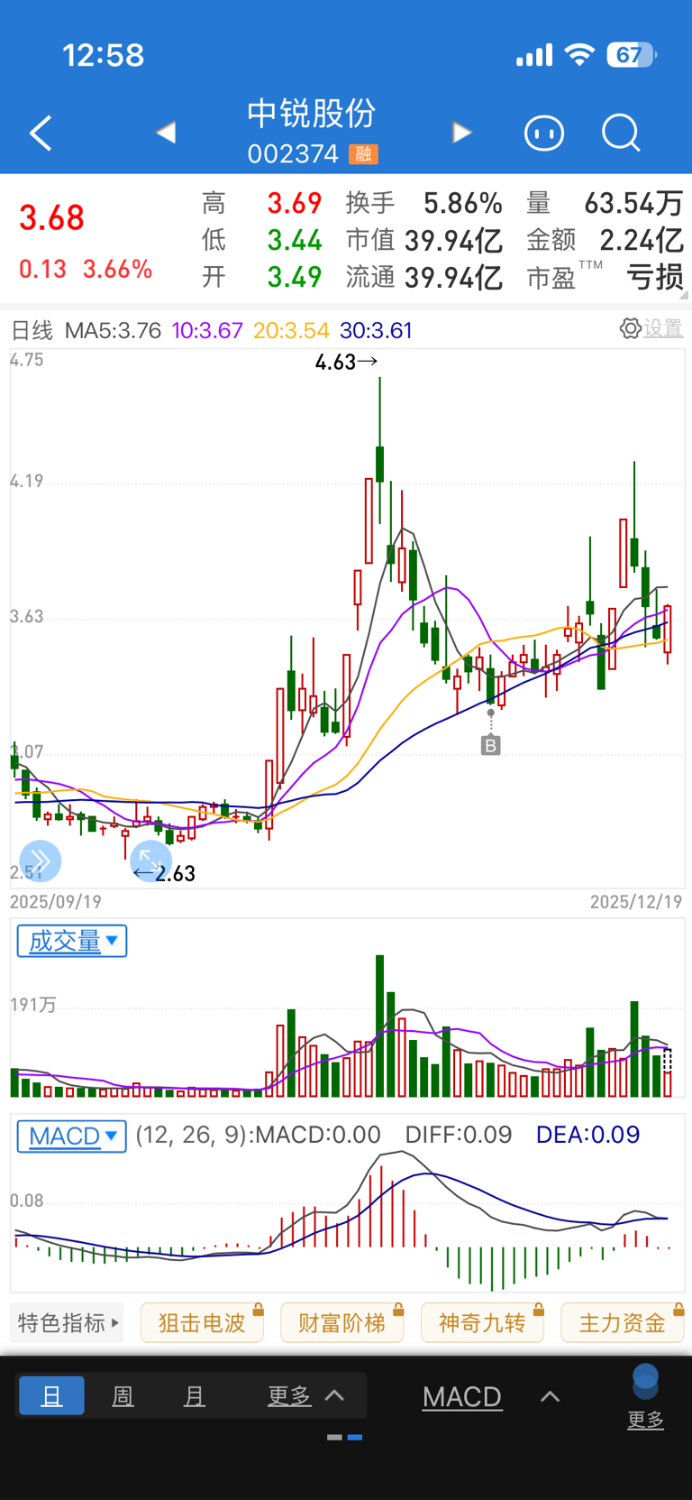Tap the fullscreen expand chart button
Image resolution: width=692 pixels, height=1500 pixels.
point(150,860)
